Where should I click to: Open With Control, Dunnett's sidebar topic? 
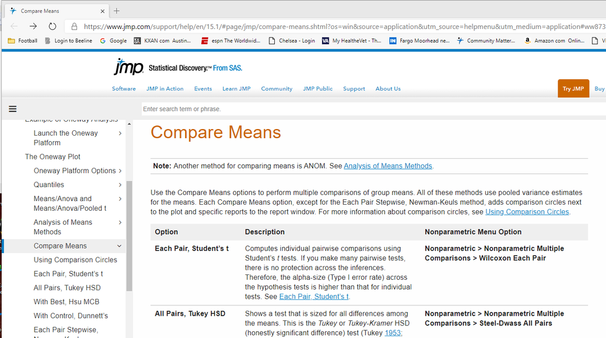tap(71, 316)
